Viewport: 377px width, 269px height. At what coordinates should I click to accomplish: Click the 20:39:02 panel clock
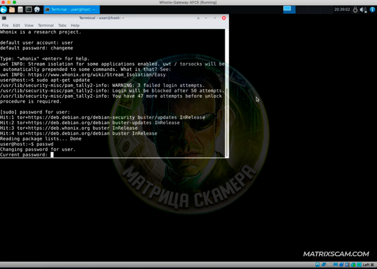click(x=342, y=9)
